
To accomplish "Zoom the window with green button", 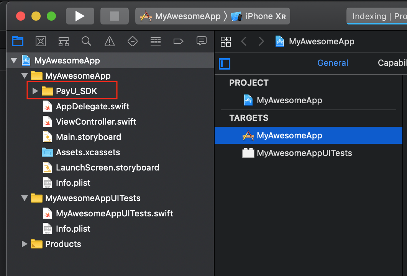I will point(51,16).
